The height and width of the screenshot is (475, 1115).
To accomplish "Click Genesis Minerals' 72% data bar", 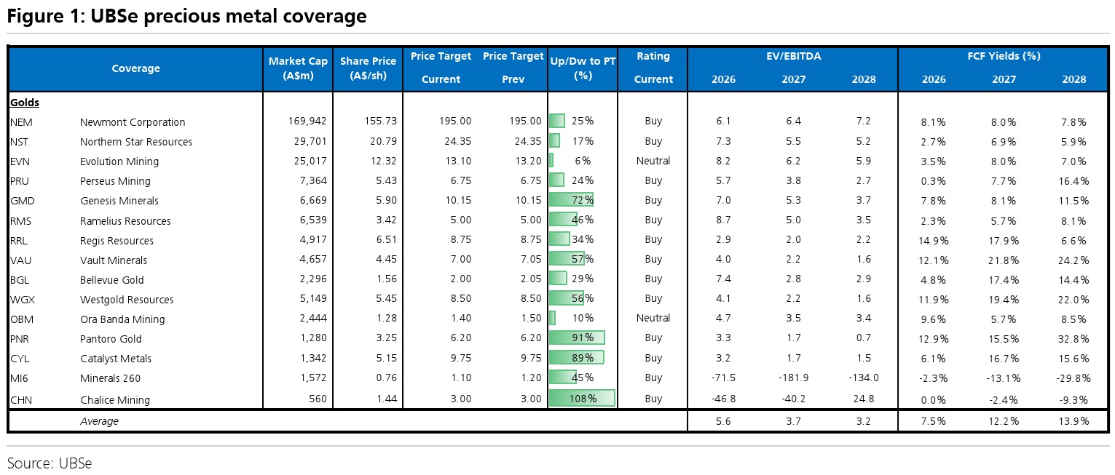I will (571, 200).
